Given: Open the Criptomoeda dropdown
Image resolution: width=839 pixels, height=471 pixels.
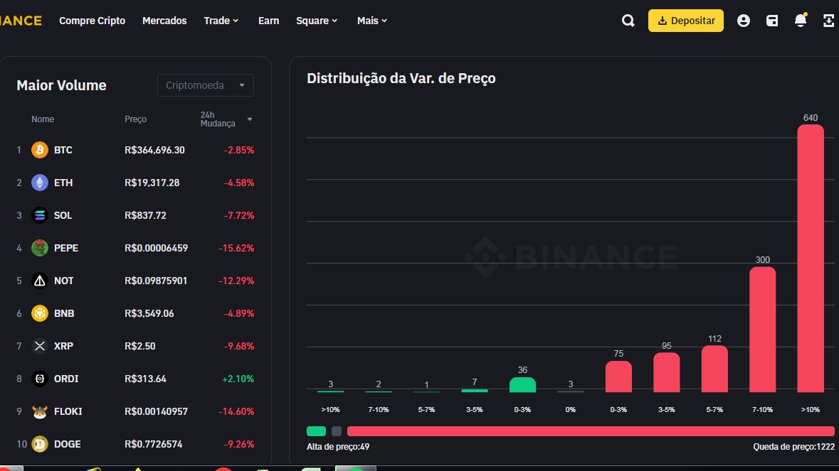Looking at the screenshot, I should 206,85.
